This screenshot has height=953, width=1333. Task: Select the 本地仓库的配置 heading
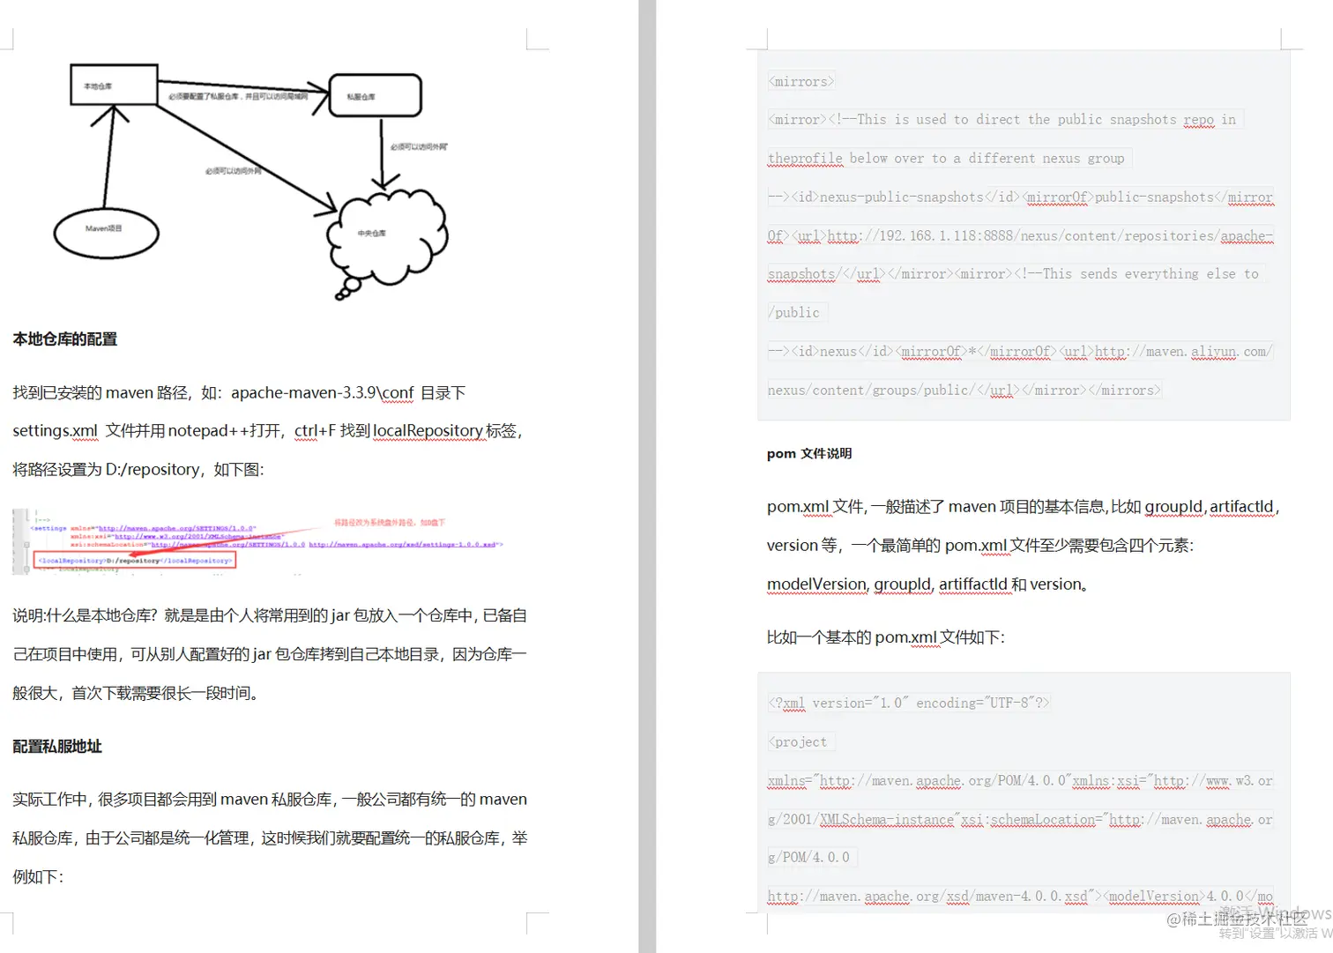point(64,339)
